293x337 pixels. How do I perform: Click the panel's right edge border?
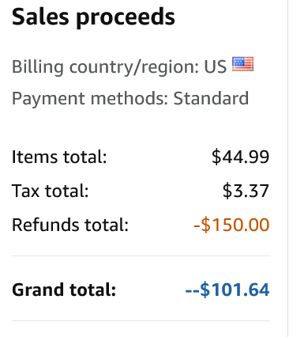[288, 168]
